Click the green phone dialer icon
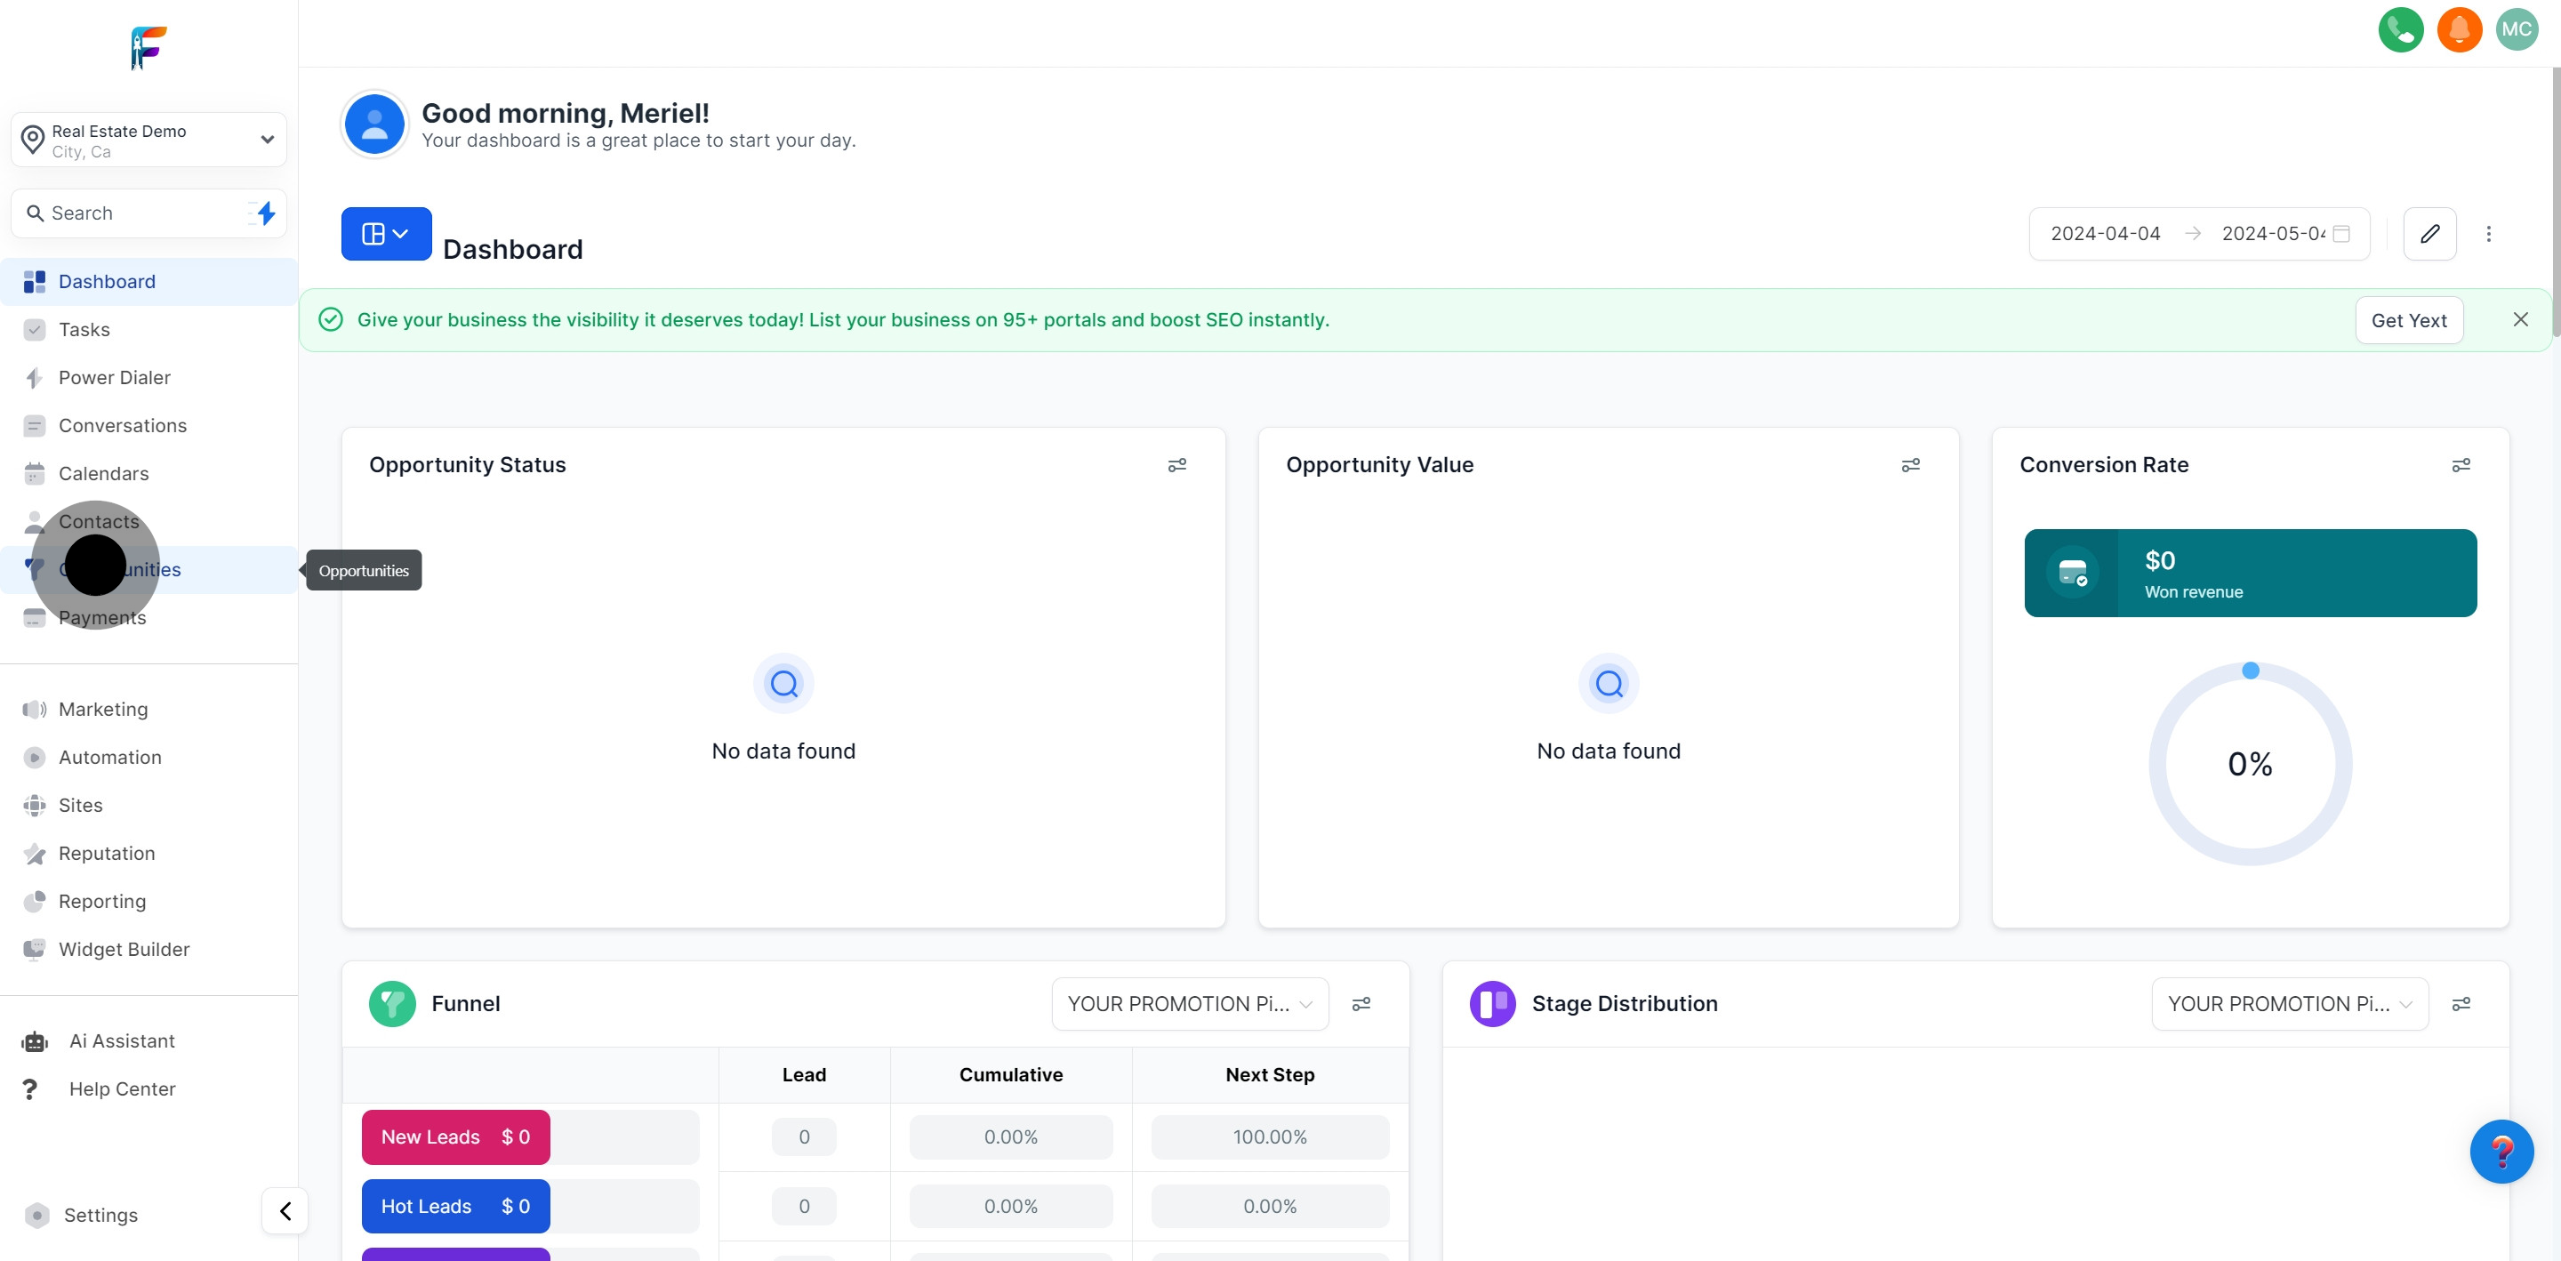This screenshot has width=2561, height=1261. pos(2400,28)
